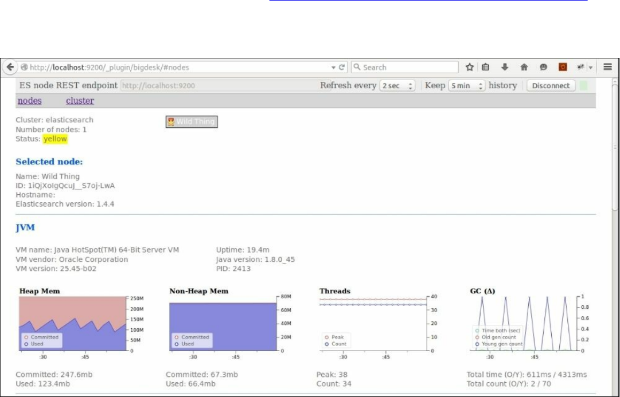The height and width of the screenshot is (397, 620).
Task: Click Count legend marker in Threads chart
Action: 326,344
